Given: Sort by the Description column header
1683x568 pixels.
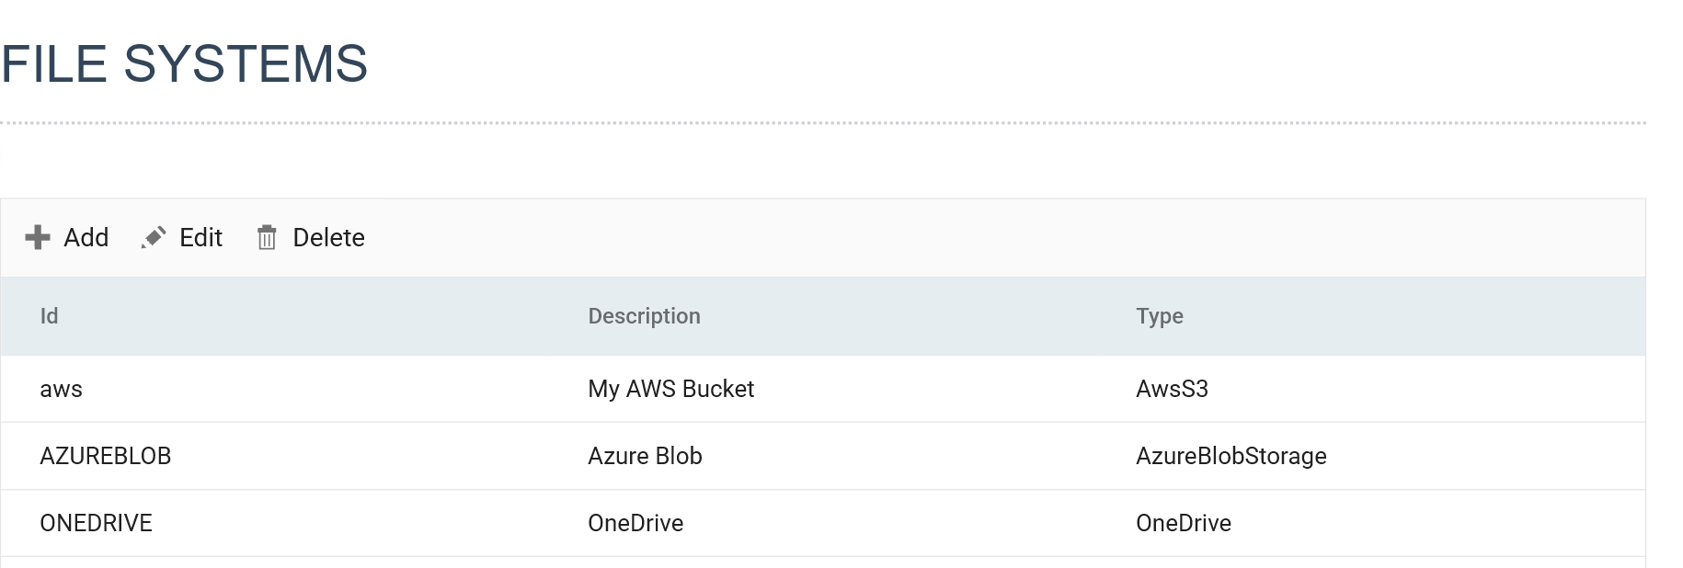Looking at the screenshot, I should click(644, 316).
